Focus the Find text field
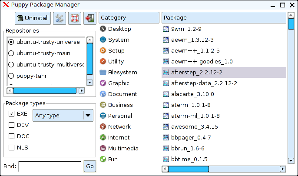The width and height of the screenshot is (298, 176). click(50, 166)
